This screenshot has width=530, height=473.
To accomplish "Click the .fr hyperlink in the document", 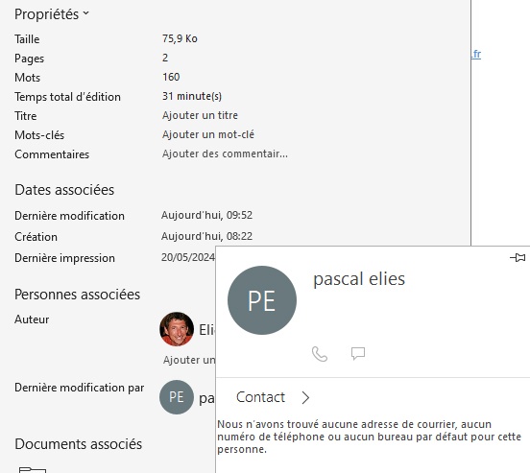I will (476, 54).
